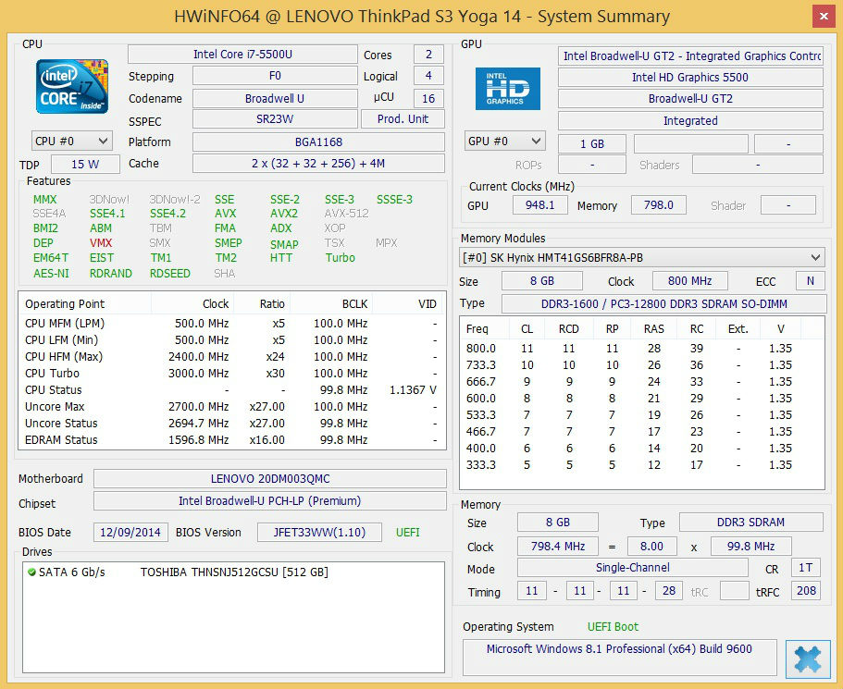Click the Intel HD Graphics 5500 field
The width and height of the screenshot is (843, 689).
coord(689,78)
